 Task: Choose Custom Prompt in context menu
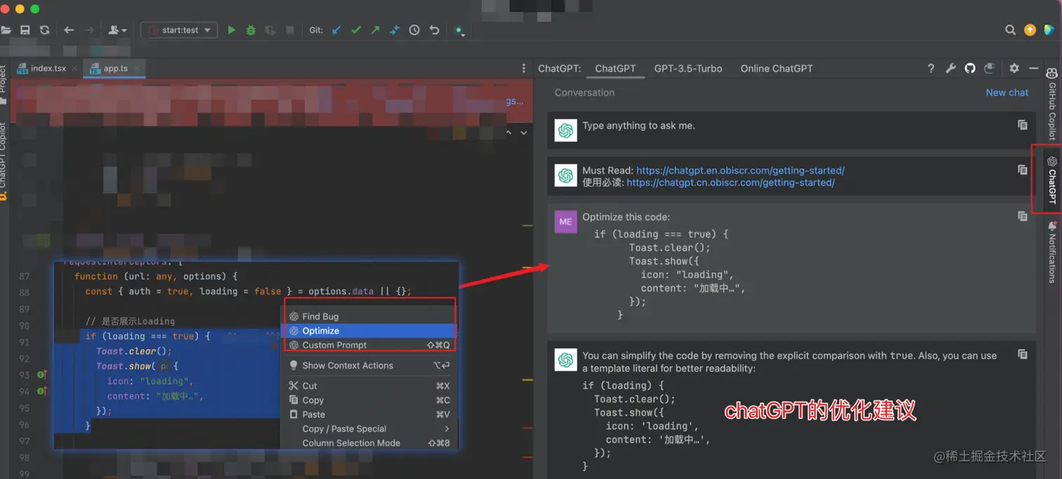[369, 345]
